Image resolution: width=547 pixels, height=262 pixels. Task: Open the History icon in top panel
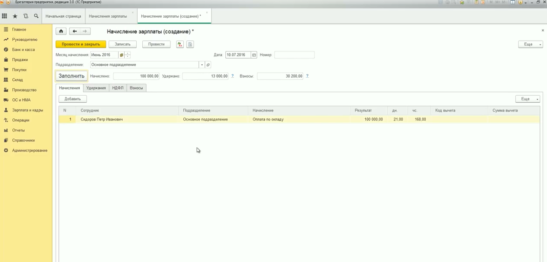(x=26, y=16)
